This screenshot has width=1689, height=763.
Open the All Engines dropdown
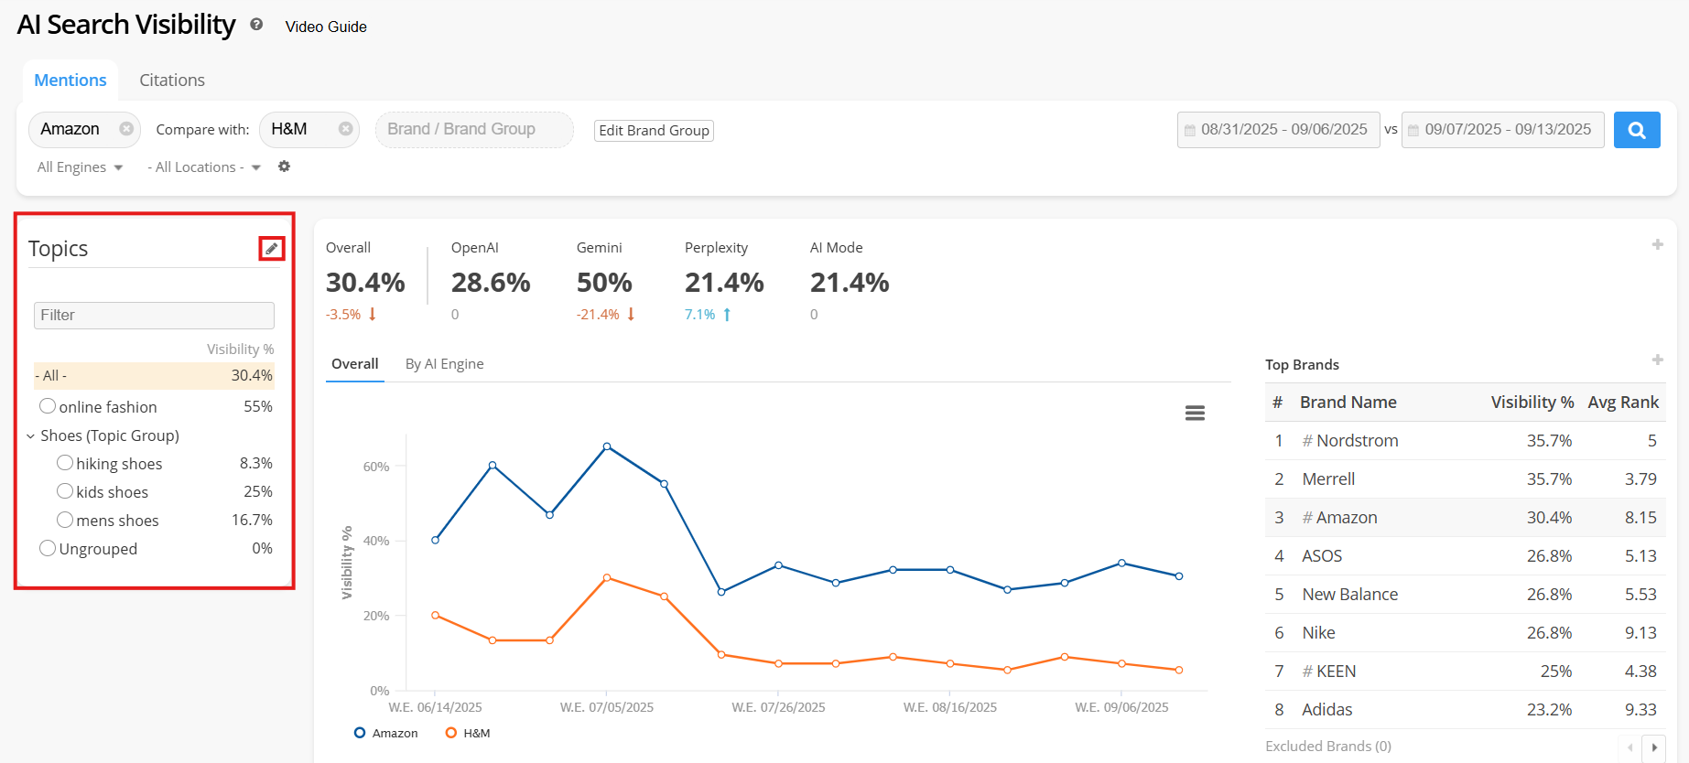coord(80,167)
